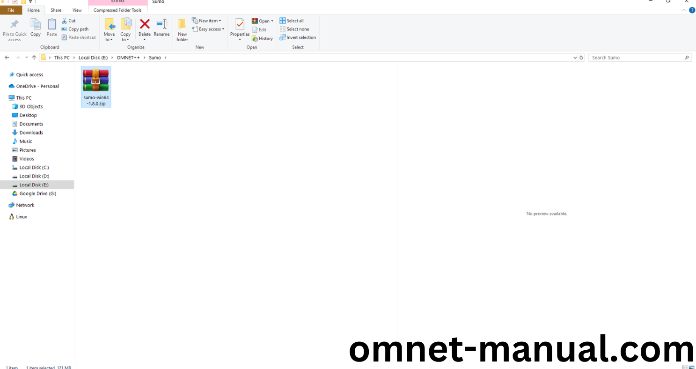Open Quick access in sidebar
696x369 pixels.
29,75
